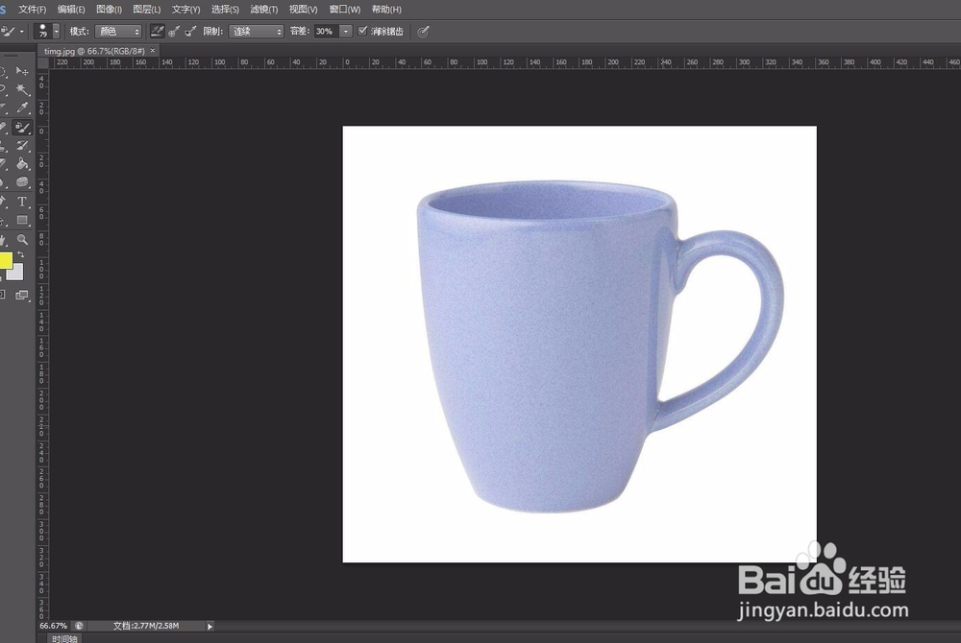Open the 文件(F) menu
The image size is (961, 643).
pyautogui.click(x=32, y=10)
